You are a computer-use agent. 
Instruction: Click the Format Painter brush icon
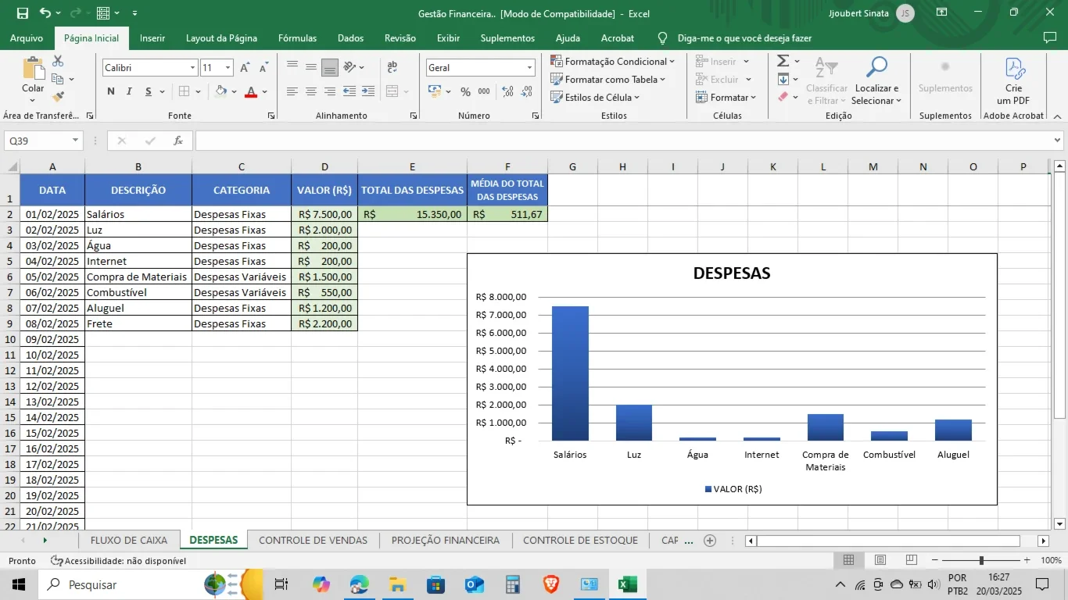coord(58,97)
